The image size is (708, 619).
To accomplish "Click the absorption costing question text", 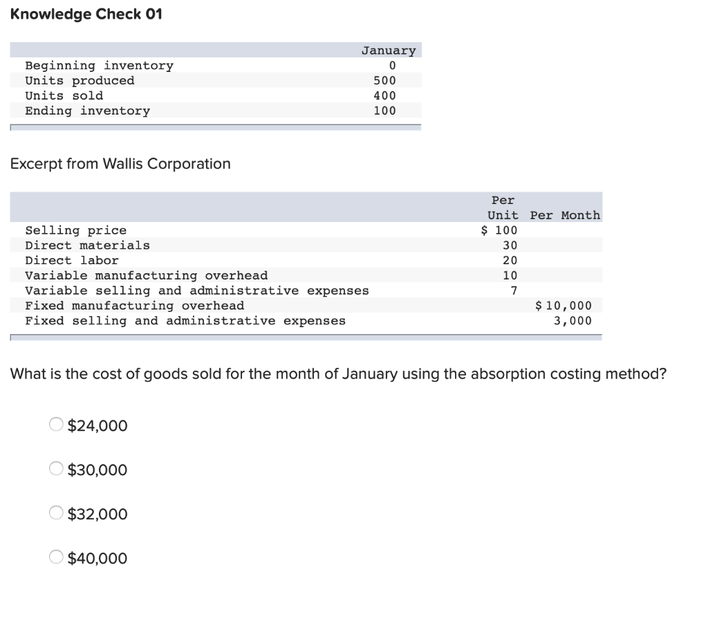I will click(338, 373).
